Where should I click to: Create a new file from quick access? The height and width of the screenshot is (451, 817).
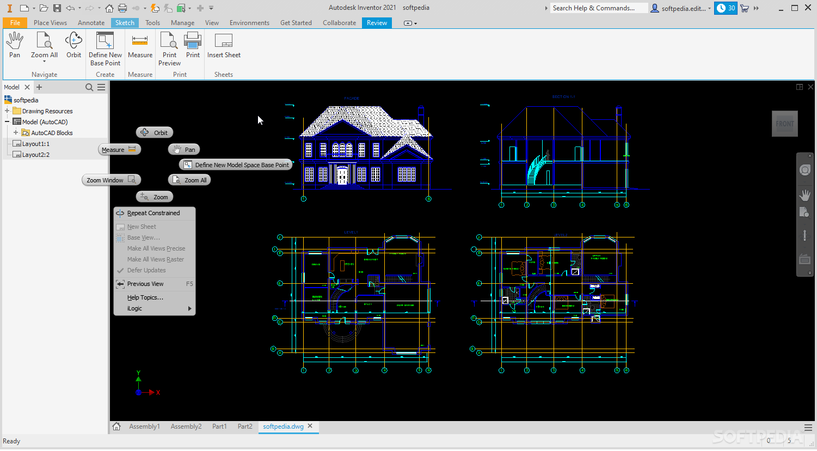point(24,8)
